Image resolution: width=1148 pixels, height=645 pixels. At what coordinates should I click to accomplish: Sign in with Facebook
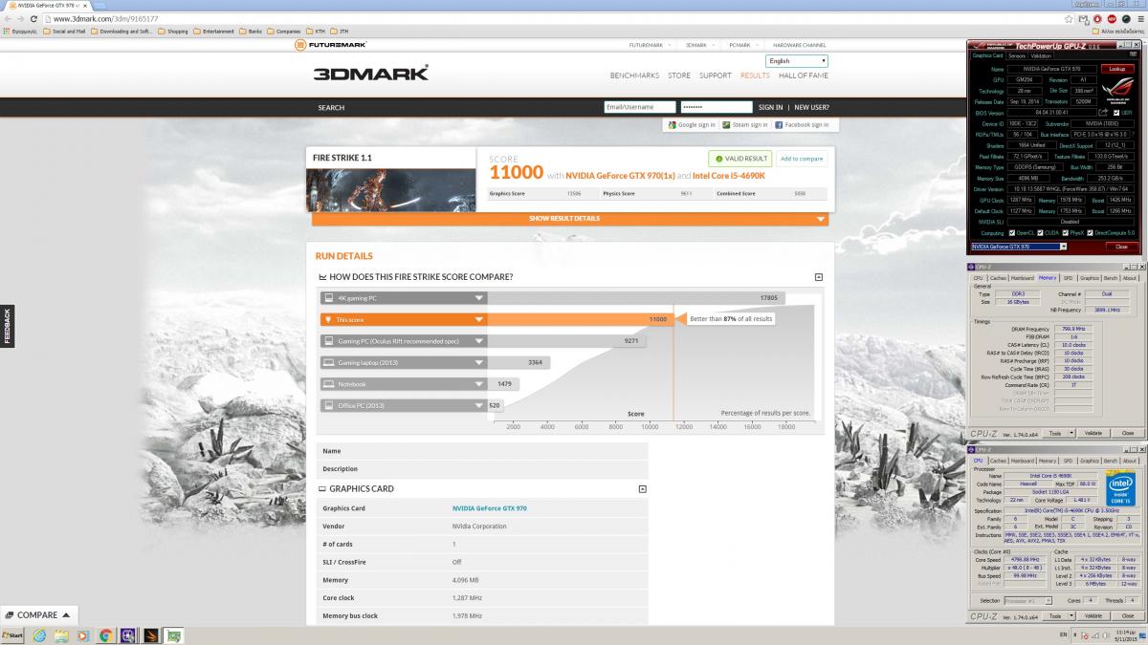tap(802, 124)
